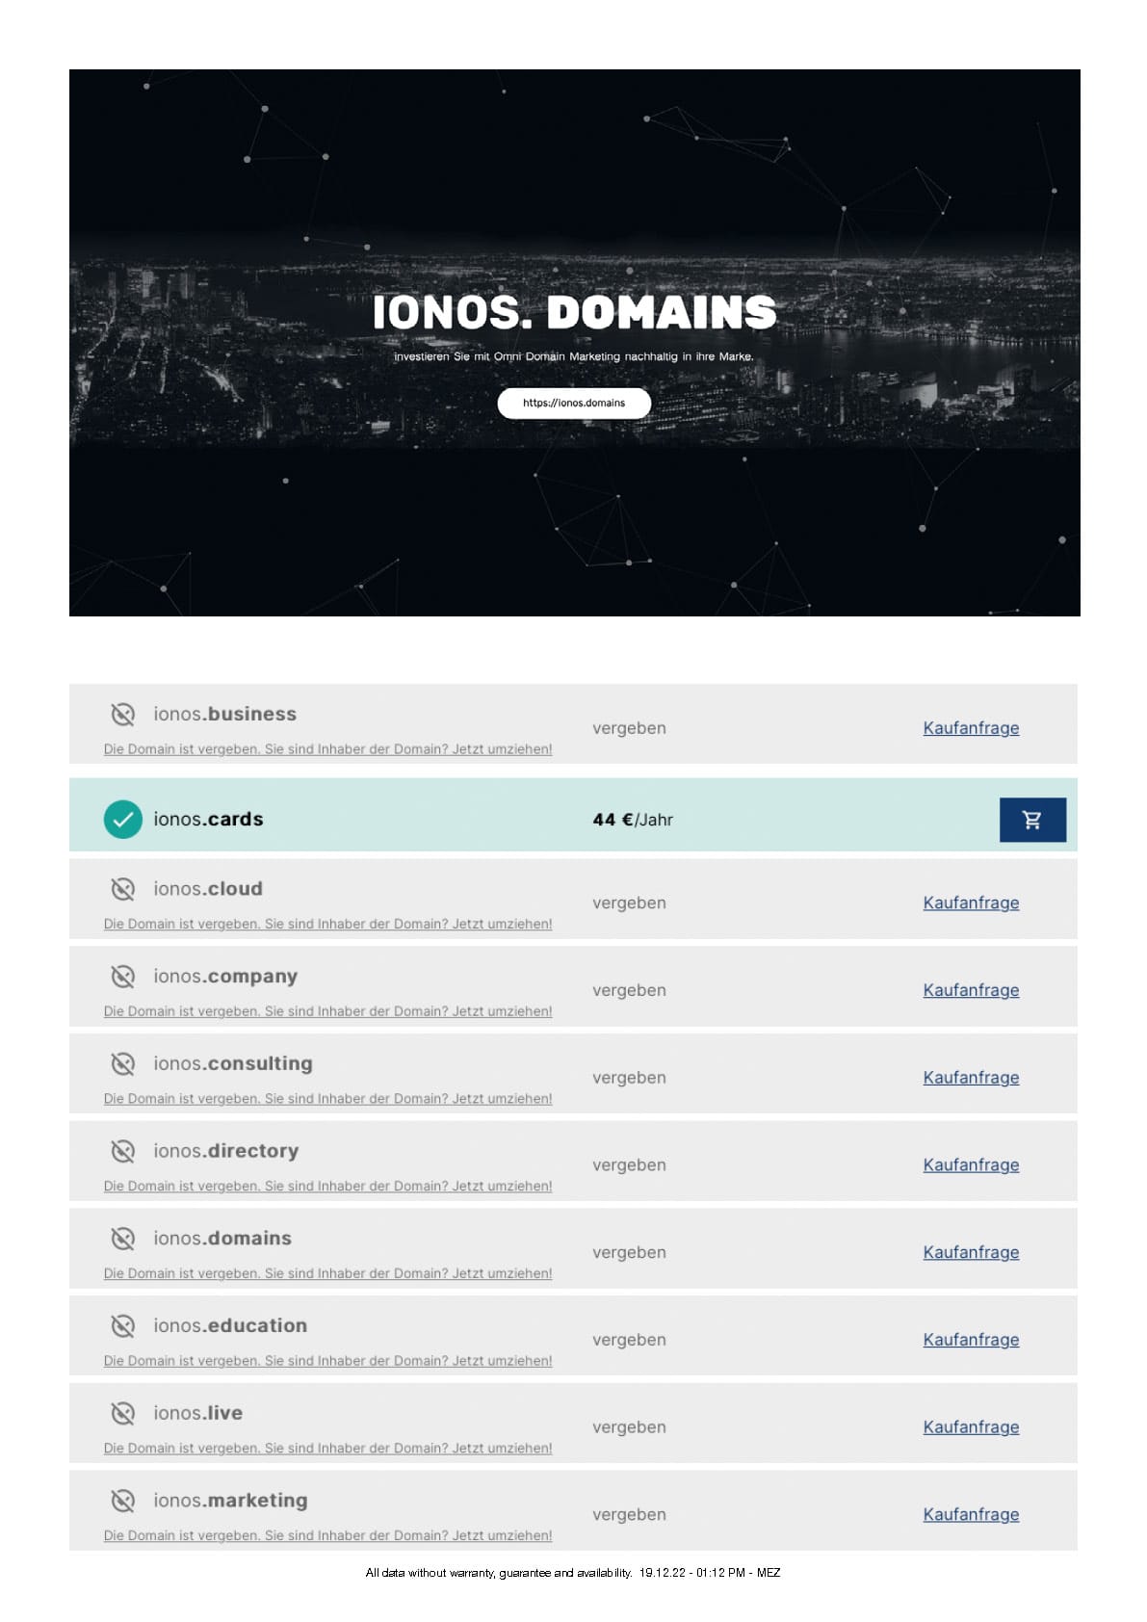
Task: Click the unavailable icon next to ionos.business
Action: (x=122, y=715)
